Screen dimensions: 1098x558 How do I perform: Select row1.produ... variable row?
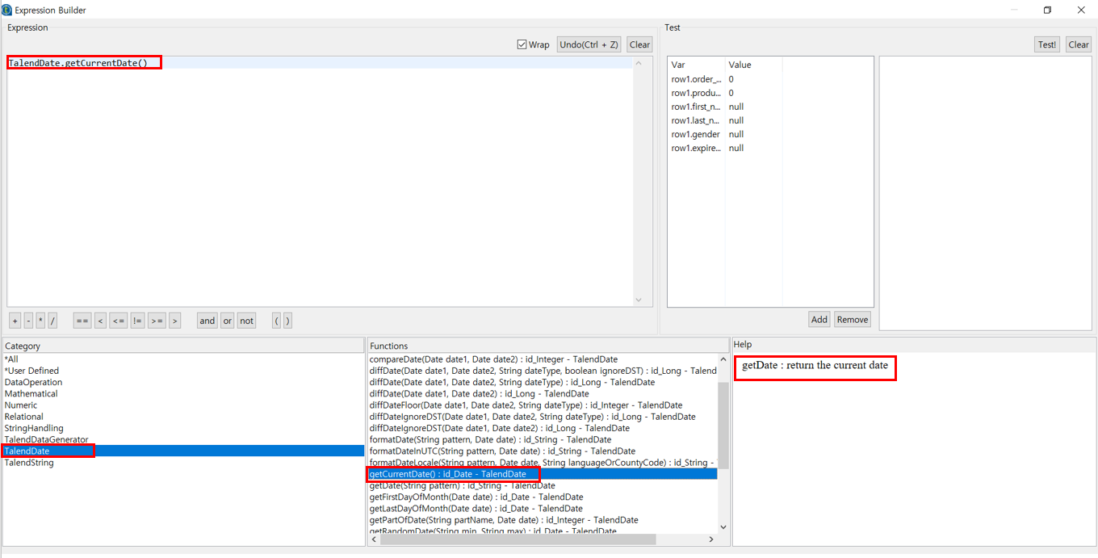coord(770,93)
